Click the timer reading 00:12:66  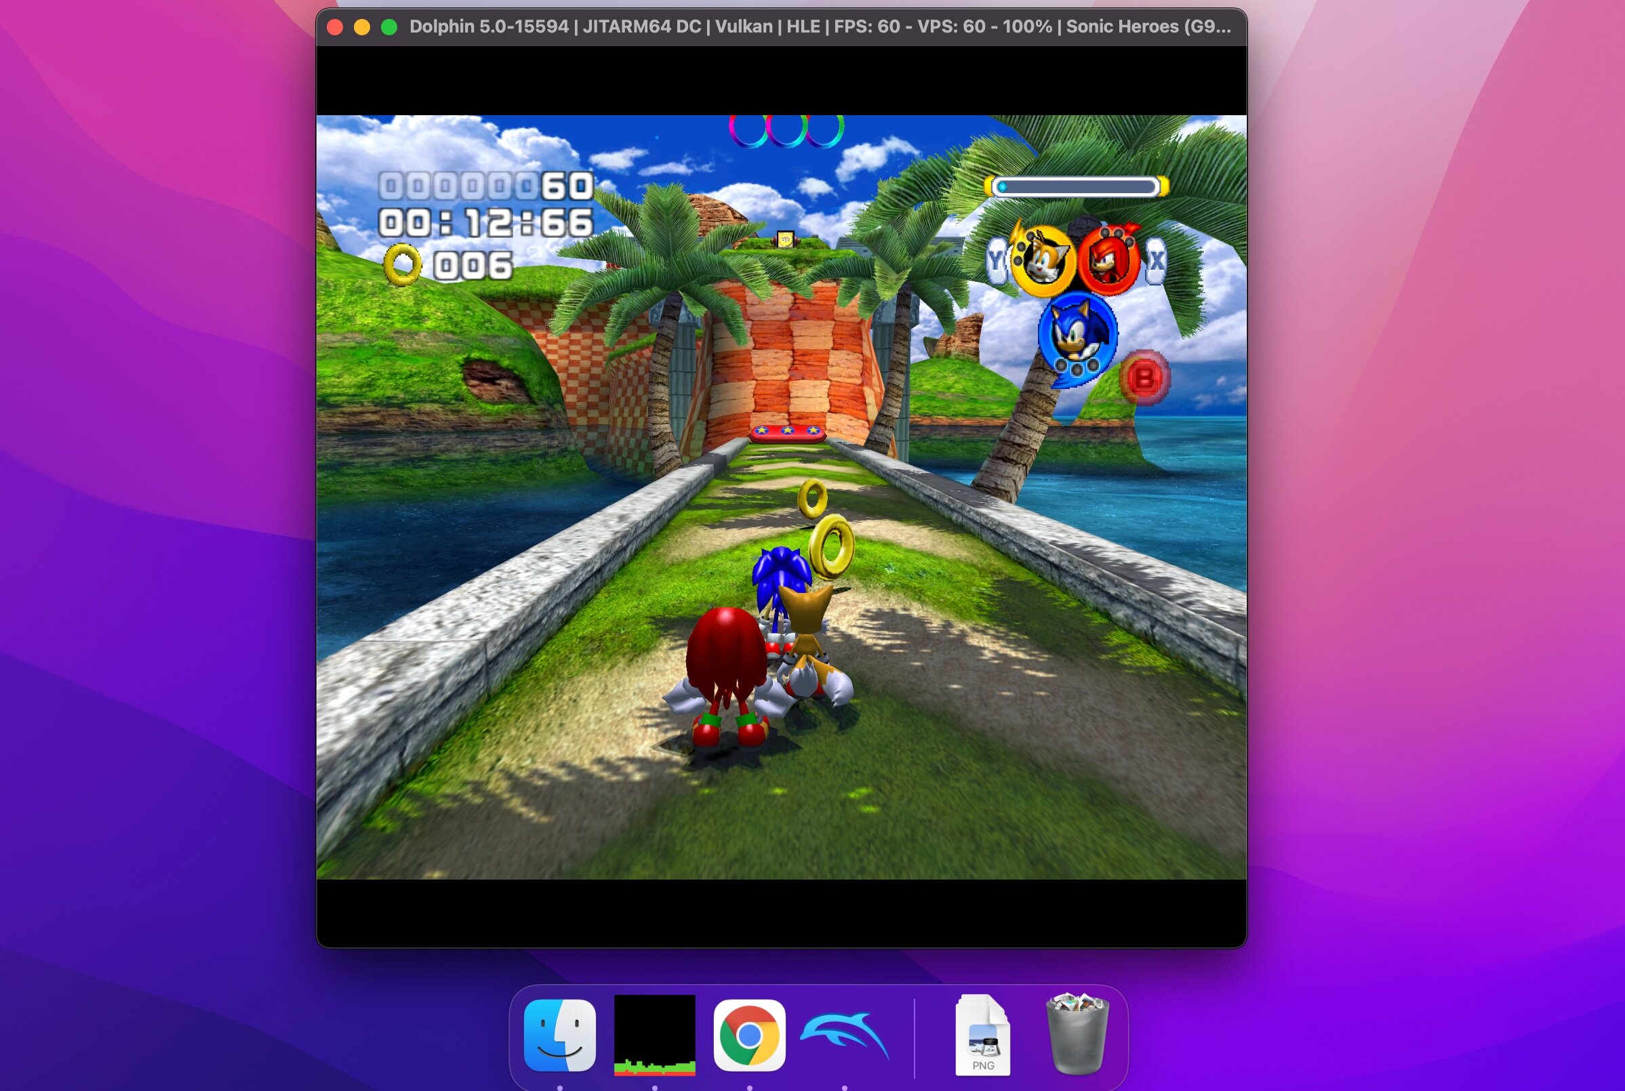coord(486,224)
